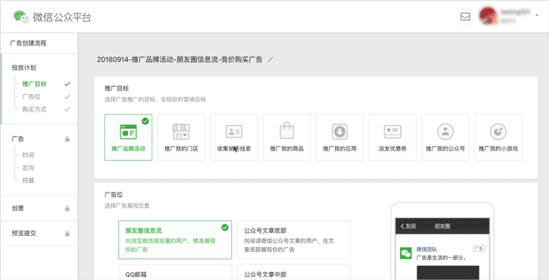Go to 时间 step in sidebar
The image size is (549, 280).
(28, 155)
